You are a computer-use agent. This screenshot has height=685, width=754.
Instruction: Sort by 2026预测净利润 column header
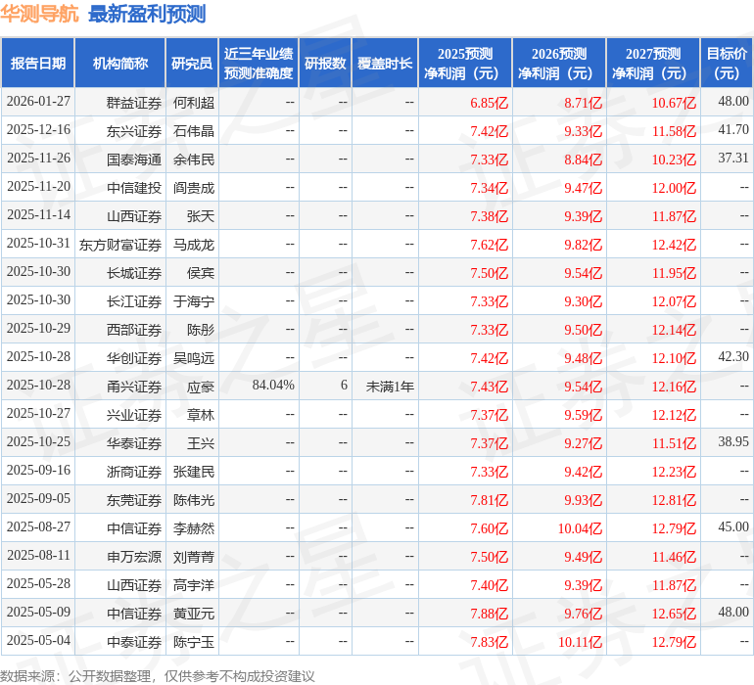559,64
